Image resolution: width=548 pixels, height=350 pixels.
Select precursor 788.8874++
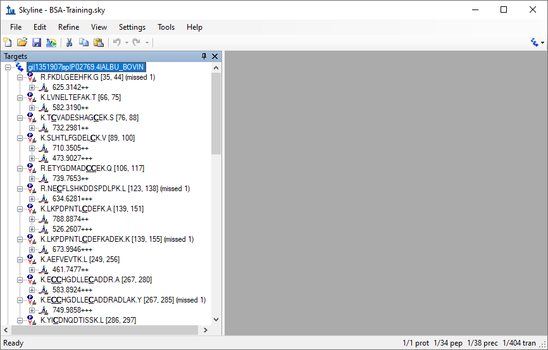[x=71, y=219]
